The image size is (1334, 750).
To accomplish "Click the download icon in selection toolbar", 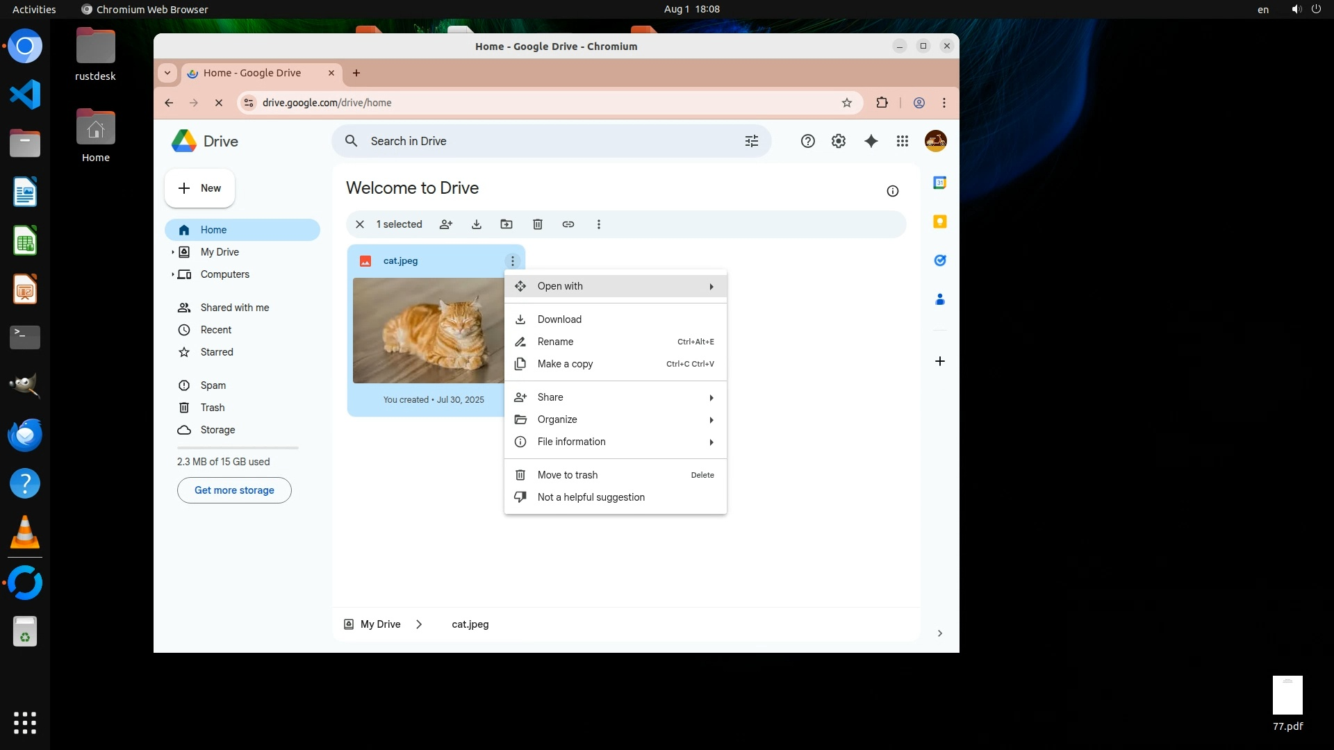I will 477,224.
